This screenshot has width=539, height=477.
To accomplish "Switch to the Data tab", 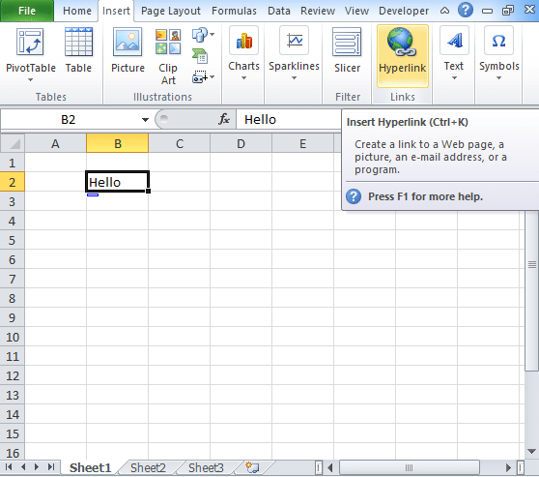I will pos(279,11).
